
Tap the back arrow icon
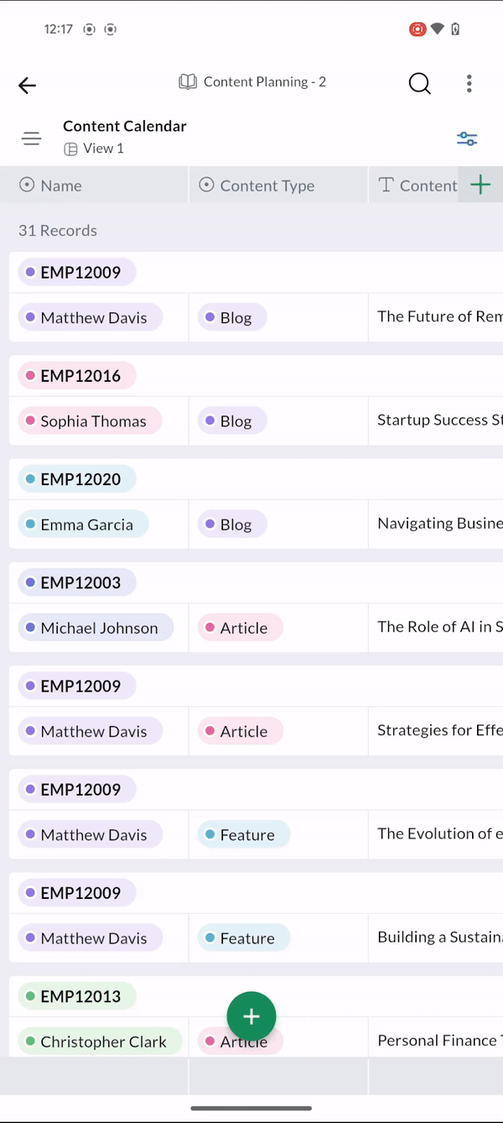(28, 85)
